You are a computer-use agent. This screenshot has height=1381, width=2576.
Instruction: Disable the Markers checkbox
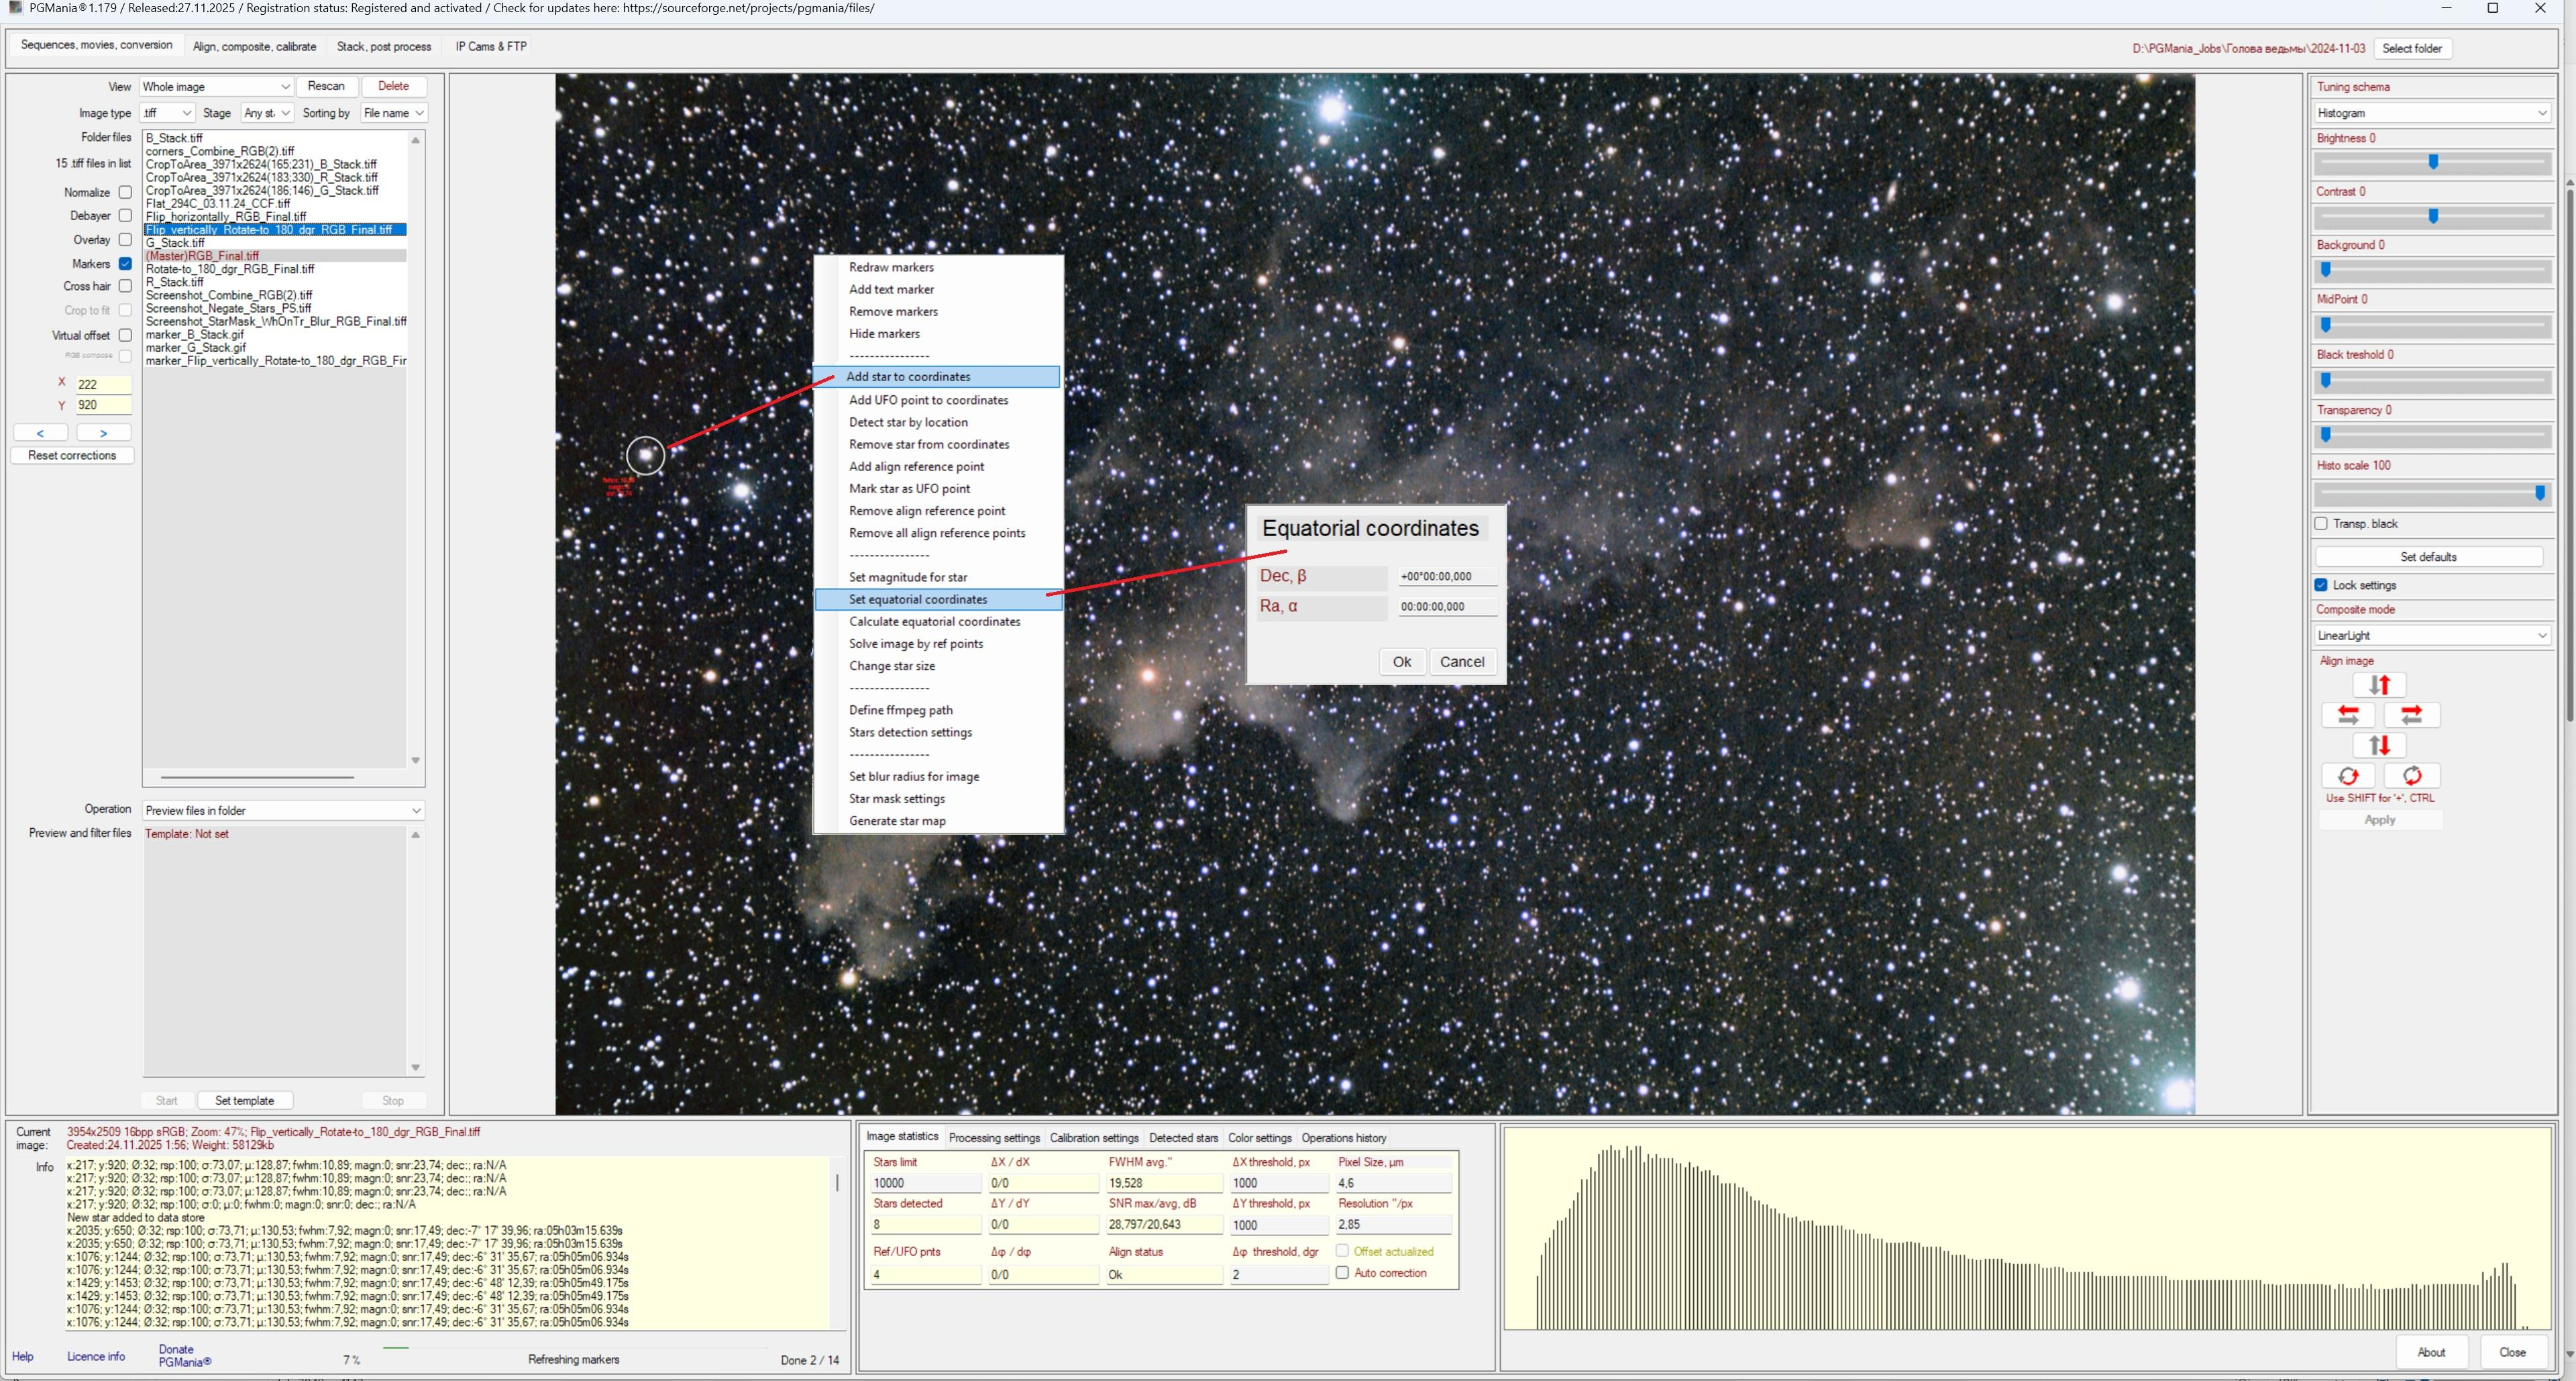click(x=125, y=264)
